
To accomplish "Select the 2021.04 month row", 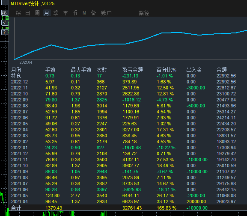I will (x=124, y=201).
